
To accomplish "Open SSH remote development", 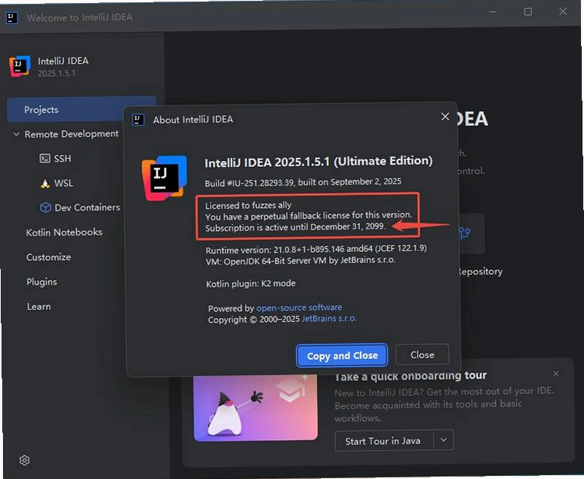I will pos(62,159).
